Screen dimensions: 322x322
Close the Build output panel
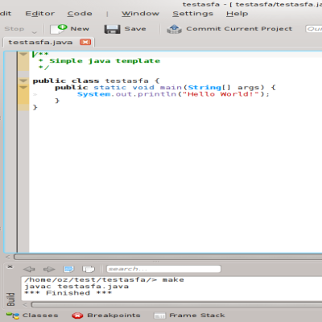(10, 266)
